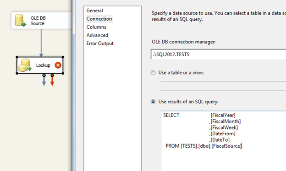Click the [FiscalMonth] column in the query
Image resolution: width=286 pixels, height=171 pixels.
pyautogui.click(x=225, y=121)
